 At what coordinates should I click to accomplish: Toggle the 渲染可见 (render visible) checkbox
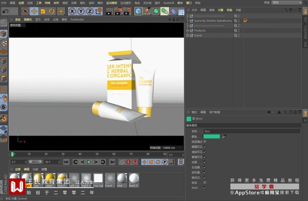[x=205, y=152]
